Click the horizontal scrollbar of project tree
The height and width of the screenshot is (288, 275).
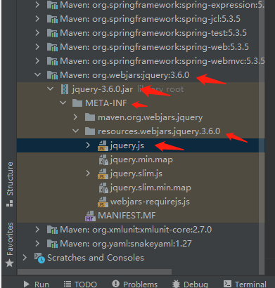(94, 272)
